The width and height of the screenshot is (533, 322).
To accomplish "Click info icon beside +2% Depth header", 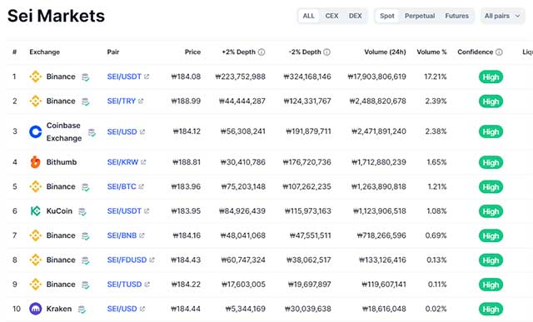I will pos(262,52).
